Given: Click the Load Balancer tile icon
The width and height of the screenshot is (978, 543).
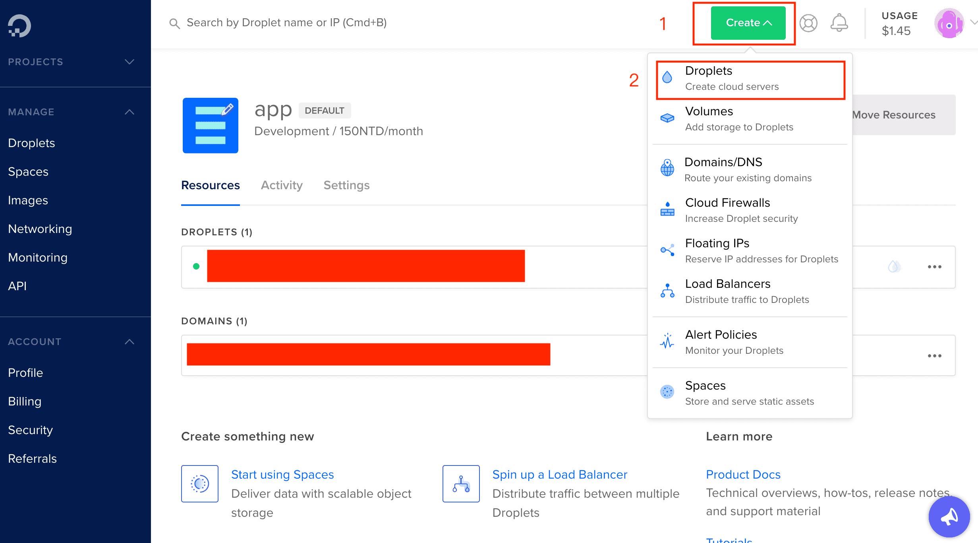Looking at the screenshot, I should 461,484.
